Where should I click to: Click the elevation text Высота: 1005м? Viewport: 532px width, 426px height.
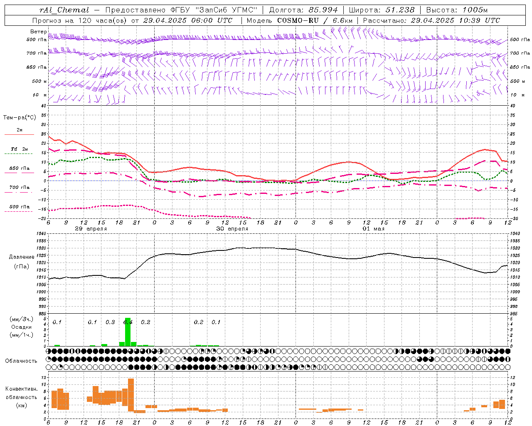[456, 10]
